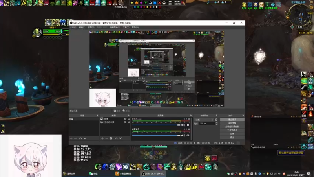The height and width of the screenshot is (177, 314).
Task: Select the red X raid marker
Action: click(159, 3)
